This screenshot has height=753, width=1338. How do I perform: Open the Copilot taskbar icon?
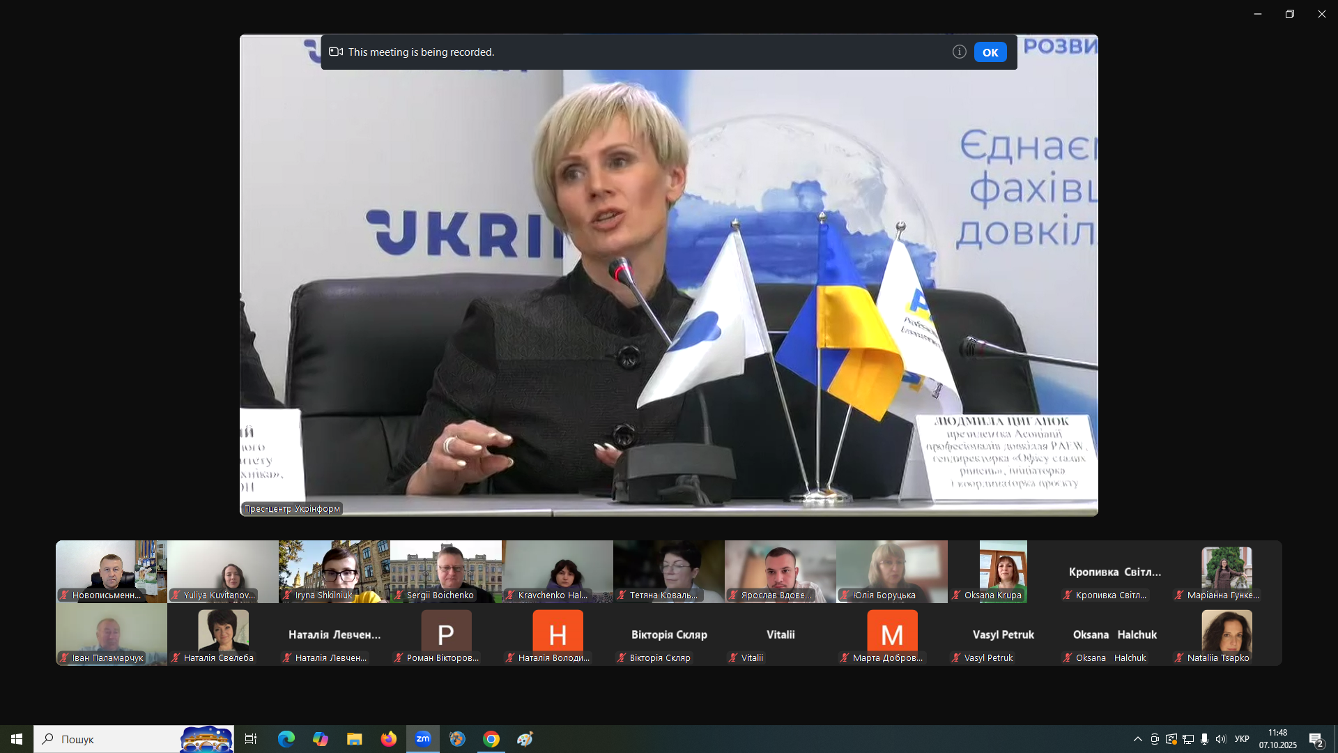321,739
